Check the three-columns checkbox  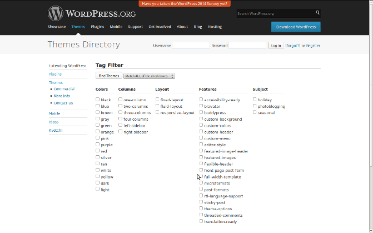pyautogui.click(x=121, y=112)
